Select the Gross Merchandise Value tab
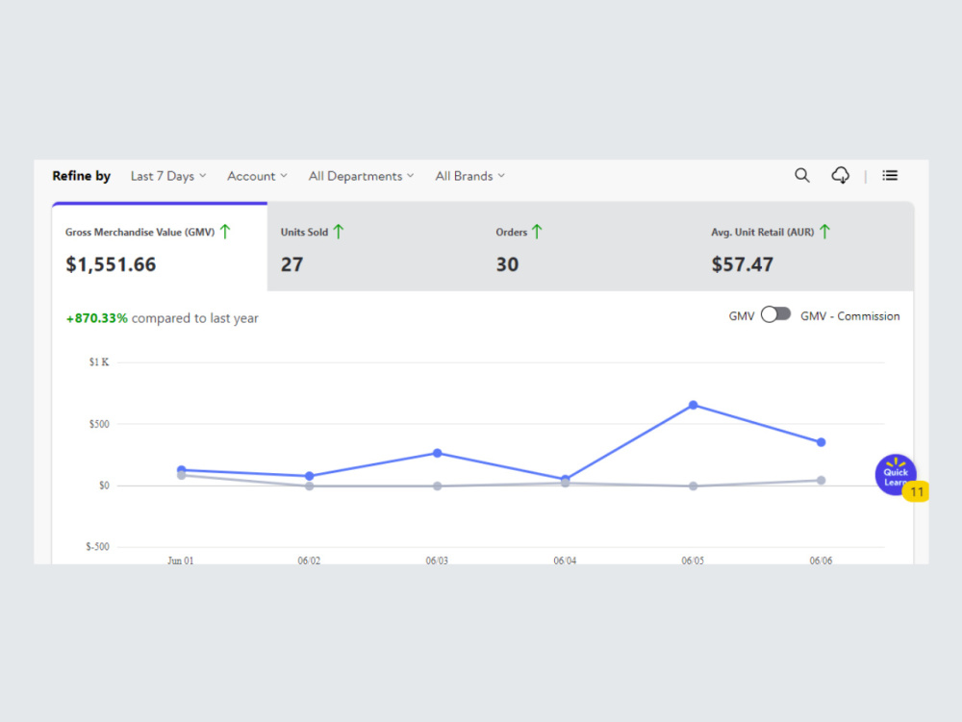The width and height of the screenshot is (962, 722). click(160, 248)
